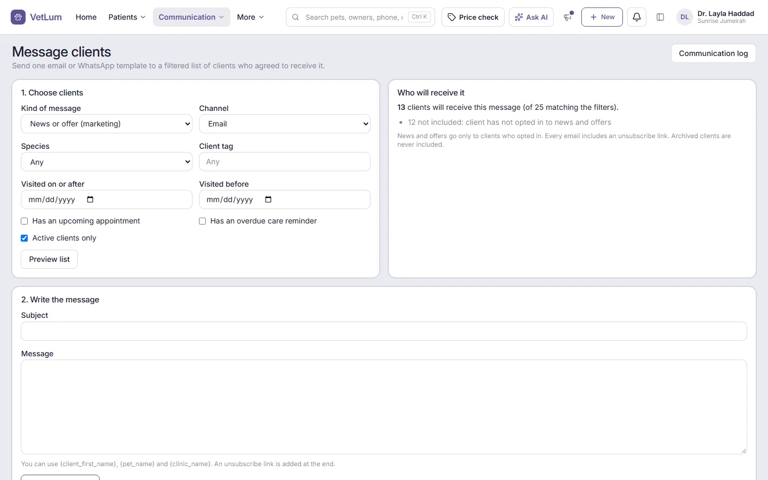
Task: Open notifications bell
Action: click(x=637, y=17)
